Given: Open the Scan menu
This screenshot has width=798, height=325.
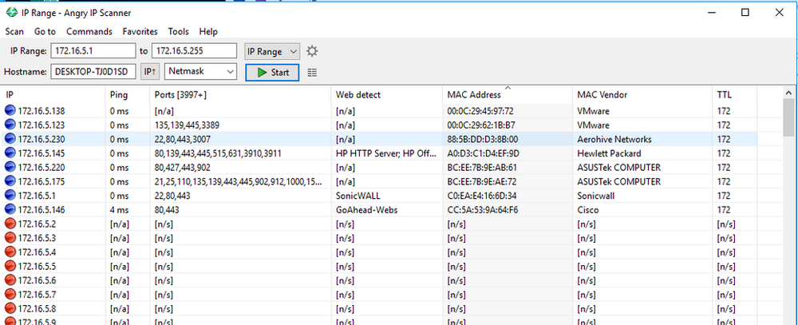Looking at the screenshot, I should point(14,32).
